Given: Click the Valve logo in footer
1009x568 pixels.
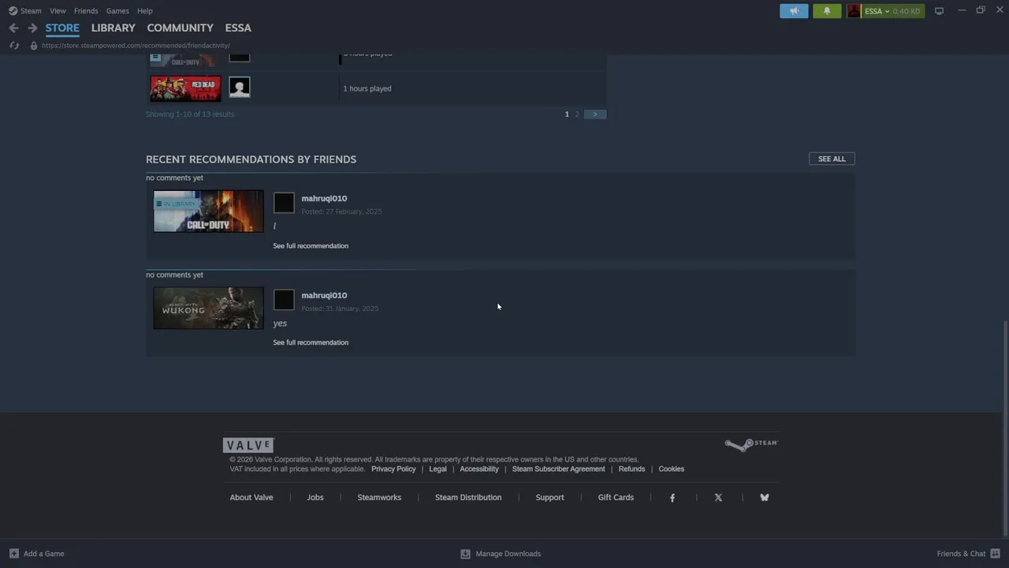Looking at the screenshot, I should (248, 445).
